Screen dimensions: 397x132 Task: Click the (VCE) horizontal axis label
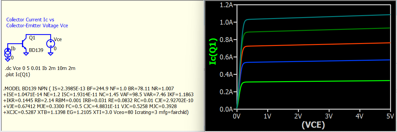click(x=313, y=125)
